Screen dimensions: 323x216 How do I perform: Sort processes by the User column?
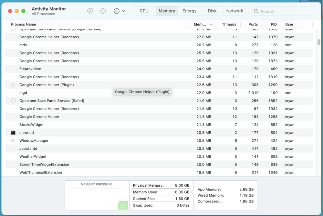coord(289,24)
